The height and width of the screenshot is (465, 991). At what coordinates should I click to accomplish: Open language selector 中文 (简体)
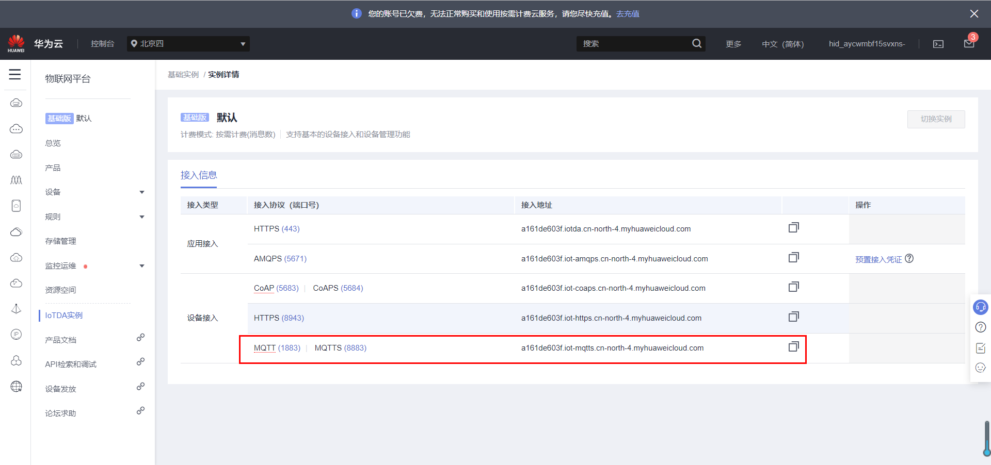coord(782,44)
